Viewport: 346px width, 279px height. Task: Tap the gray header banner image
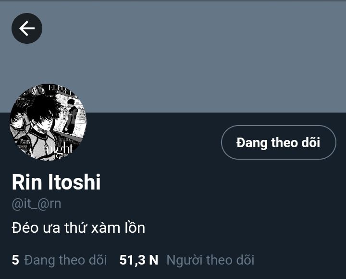click(x=173, y=57)
